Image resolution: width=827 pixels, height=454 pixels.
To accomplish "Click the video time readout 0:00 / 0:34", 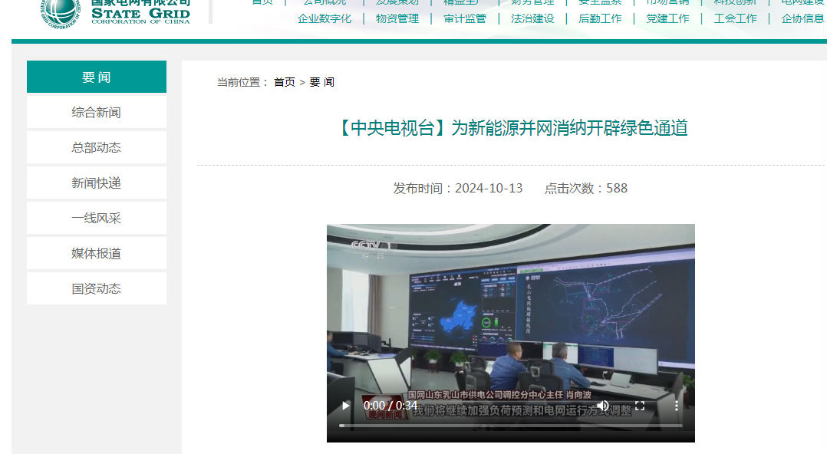I will [x=390, y=406].
